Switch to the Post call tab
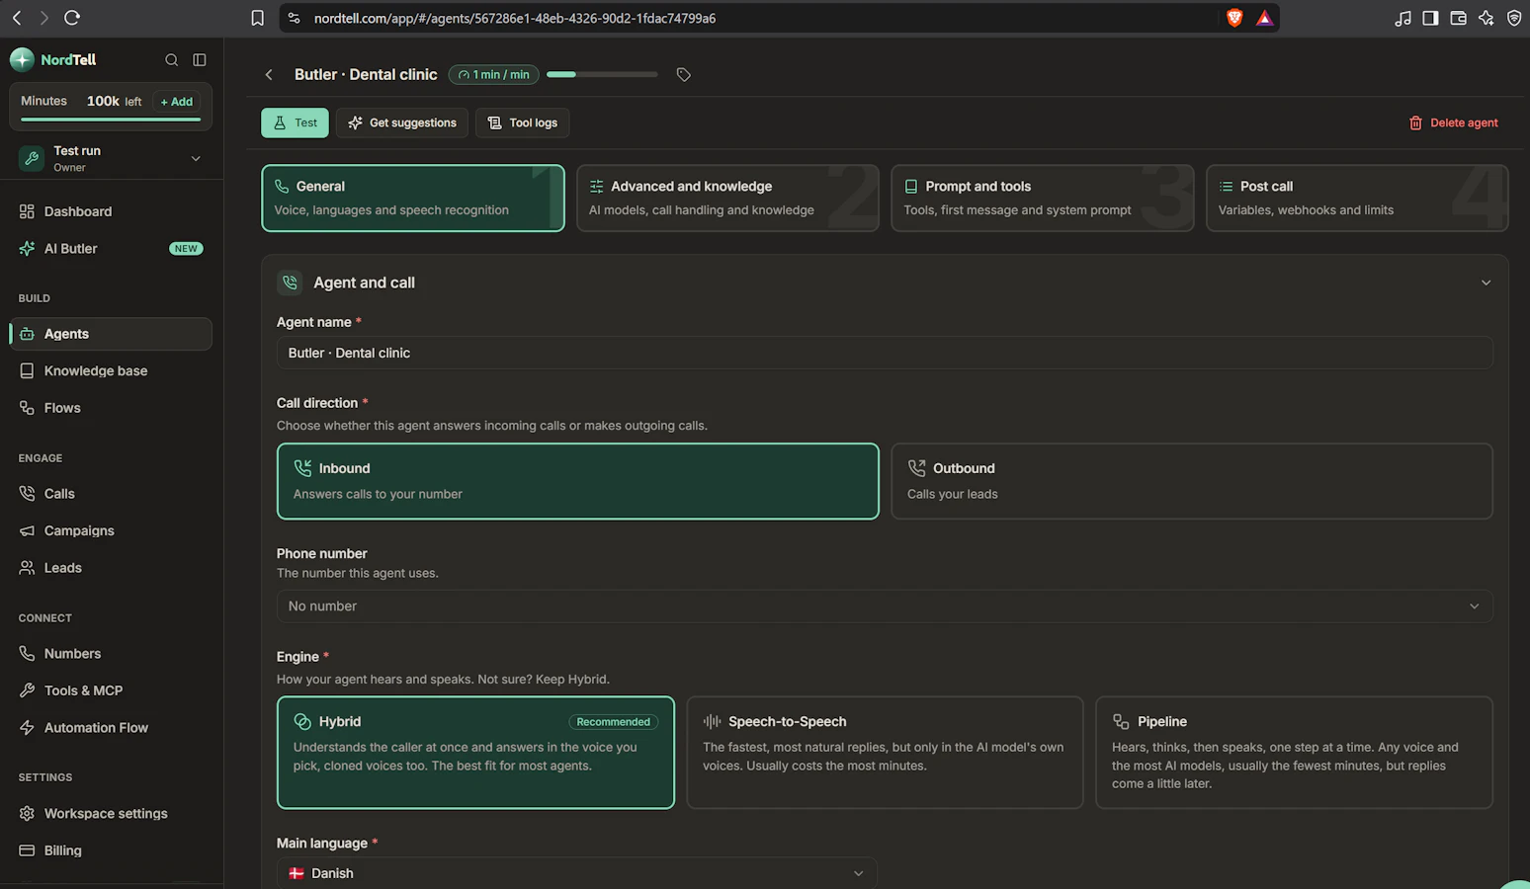1530x889 pixels. [x=1357, y=199]
